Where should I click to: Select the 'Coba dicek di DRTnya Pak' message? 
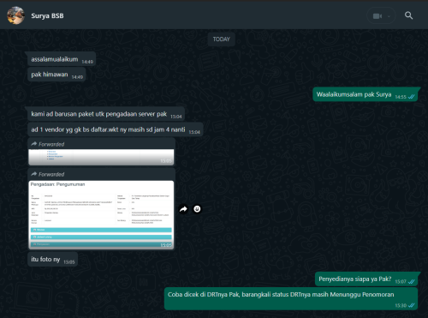point(291,299)
